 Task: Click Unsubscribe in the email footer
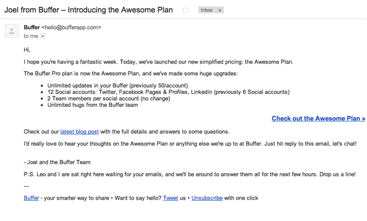pos(207,198)
